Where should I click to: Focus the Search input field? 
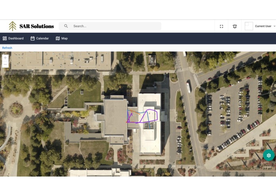(x=110, y=26)
